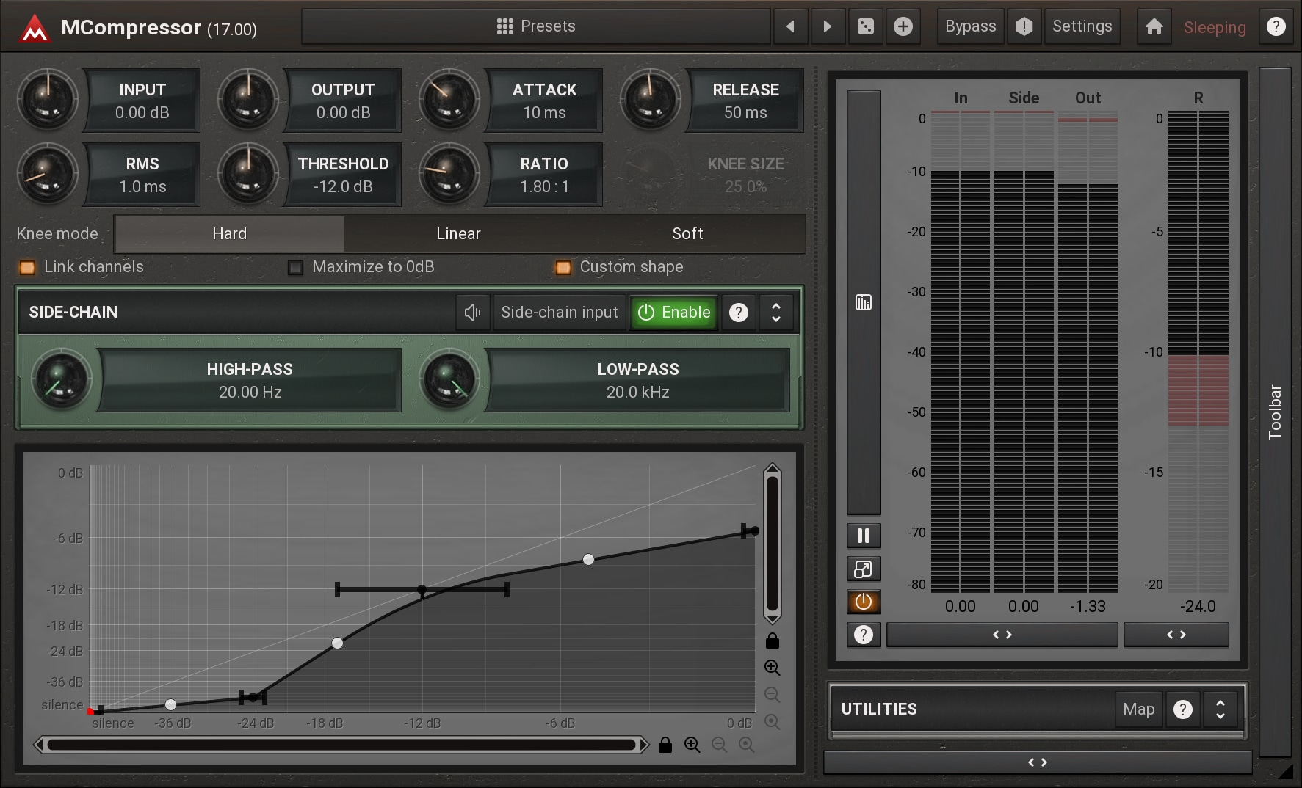Go to the previous preset arrow

(x=791, y=27)
